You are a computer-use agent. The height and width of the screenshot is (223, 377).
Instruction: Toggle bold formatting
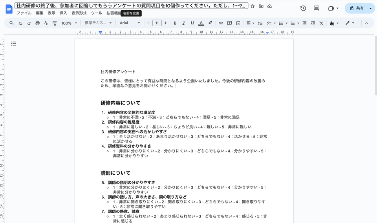point(175,23)
